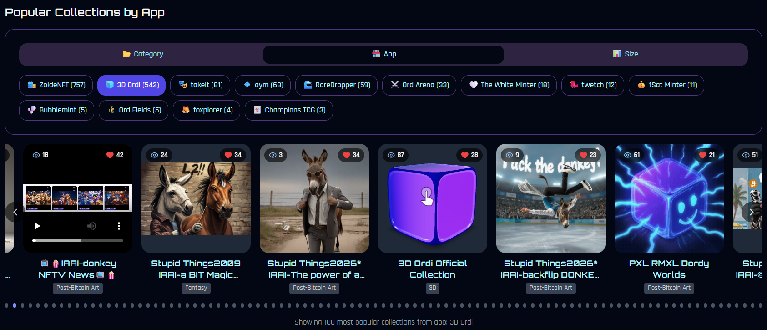767x330 pixels.
Task: Open the donkey in suit thumbnail
Action: point(314,198)
